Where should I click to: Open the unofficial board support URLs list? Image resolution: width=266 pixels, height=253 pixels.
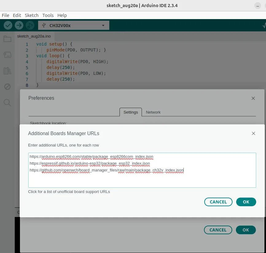tap(69, 192)
